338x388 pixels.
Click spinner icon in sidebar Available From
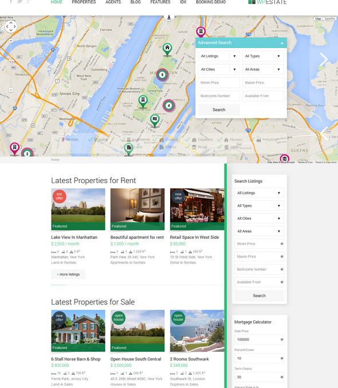[x=282, y=282]
